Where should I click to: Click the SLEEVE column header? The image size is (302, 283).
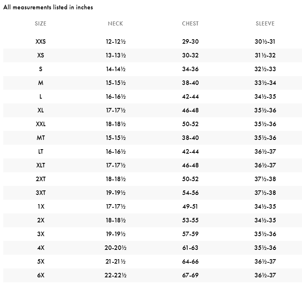[x=265, y=23]
